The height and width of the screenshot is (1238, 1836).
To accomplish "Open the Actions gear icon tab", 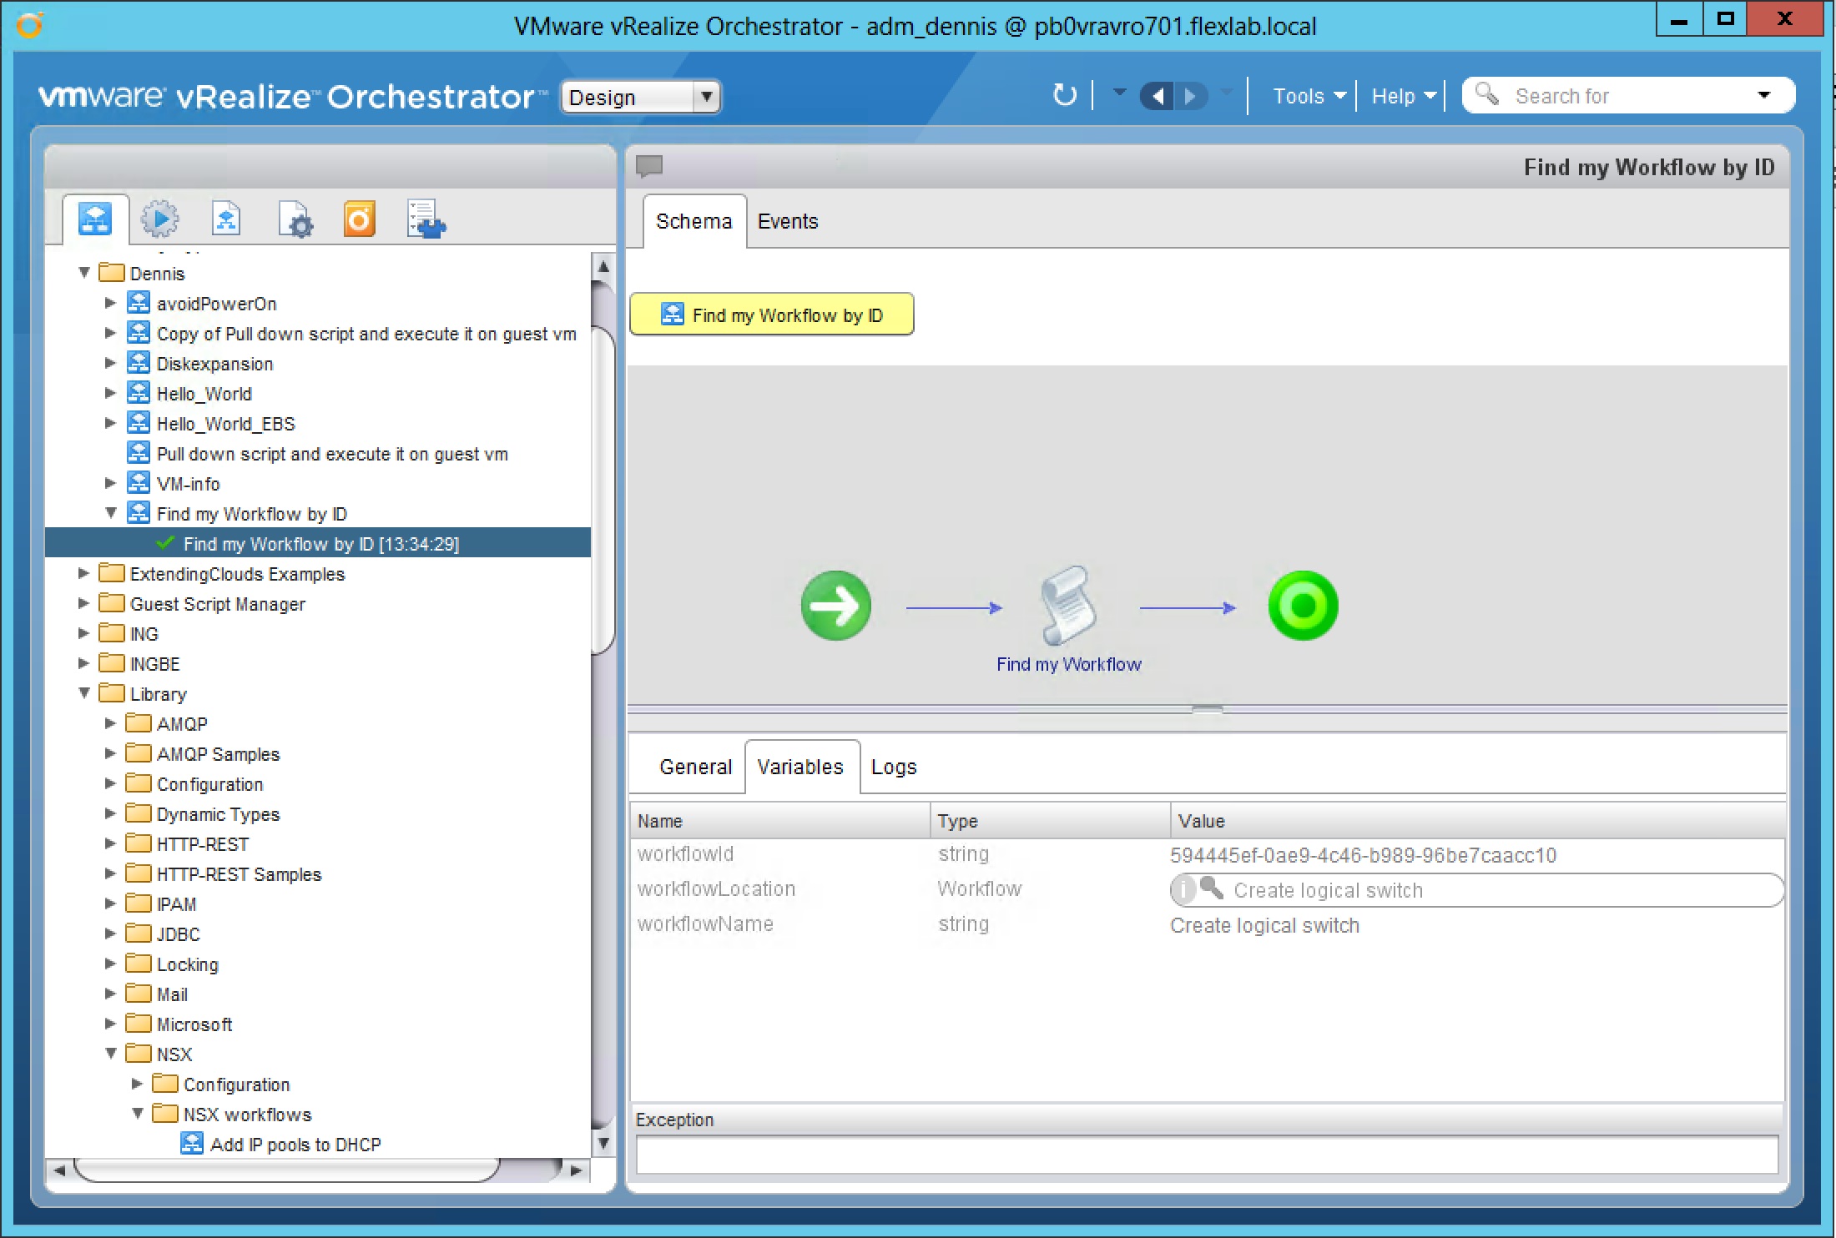I will pyautogui.click(x=159, y=219).
